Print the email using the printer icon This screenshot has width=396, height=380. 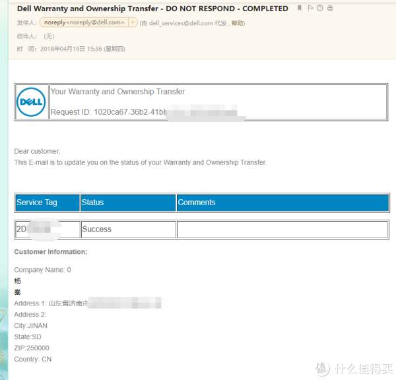[x=330, y=9]
